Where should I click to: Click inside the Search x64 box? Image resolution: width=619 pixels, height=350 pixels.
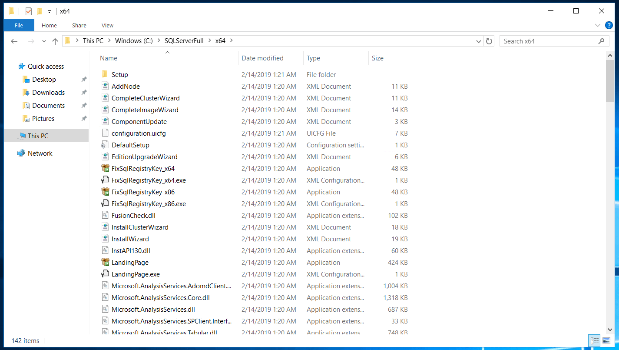point(543,40)
